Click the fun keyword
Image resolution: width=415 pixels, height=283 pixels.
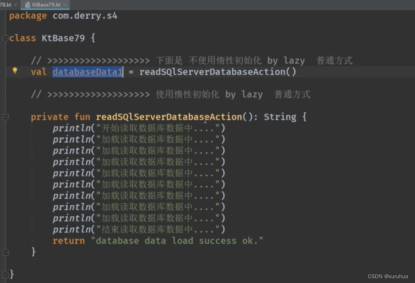click(x=82, y=117)
